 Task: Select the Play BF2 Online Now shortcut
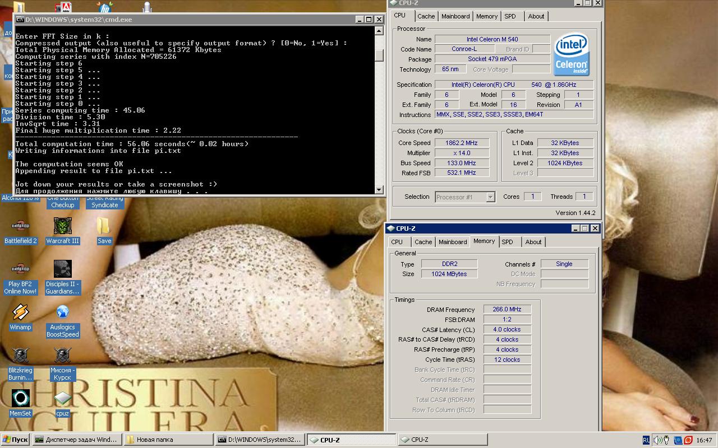click(x=21, y=278)
